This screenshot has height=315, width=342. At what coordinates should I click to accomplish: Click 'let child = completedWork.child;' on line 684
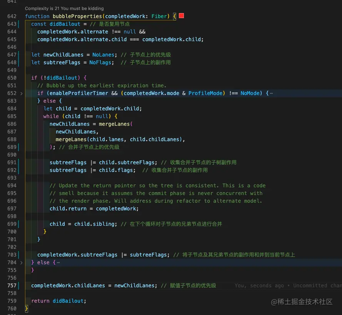click(93, 108)
